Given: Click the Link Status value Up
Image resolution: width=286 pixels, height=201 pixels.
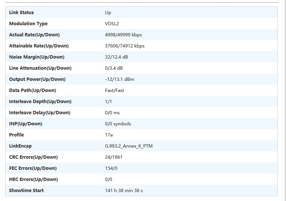Looking at the screenshot, I should 108,13.
